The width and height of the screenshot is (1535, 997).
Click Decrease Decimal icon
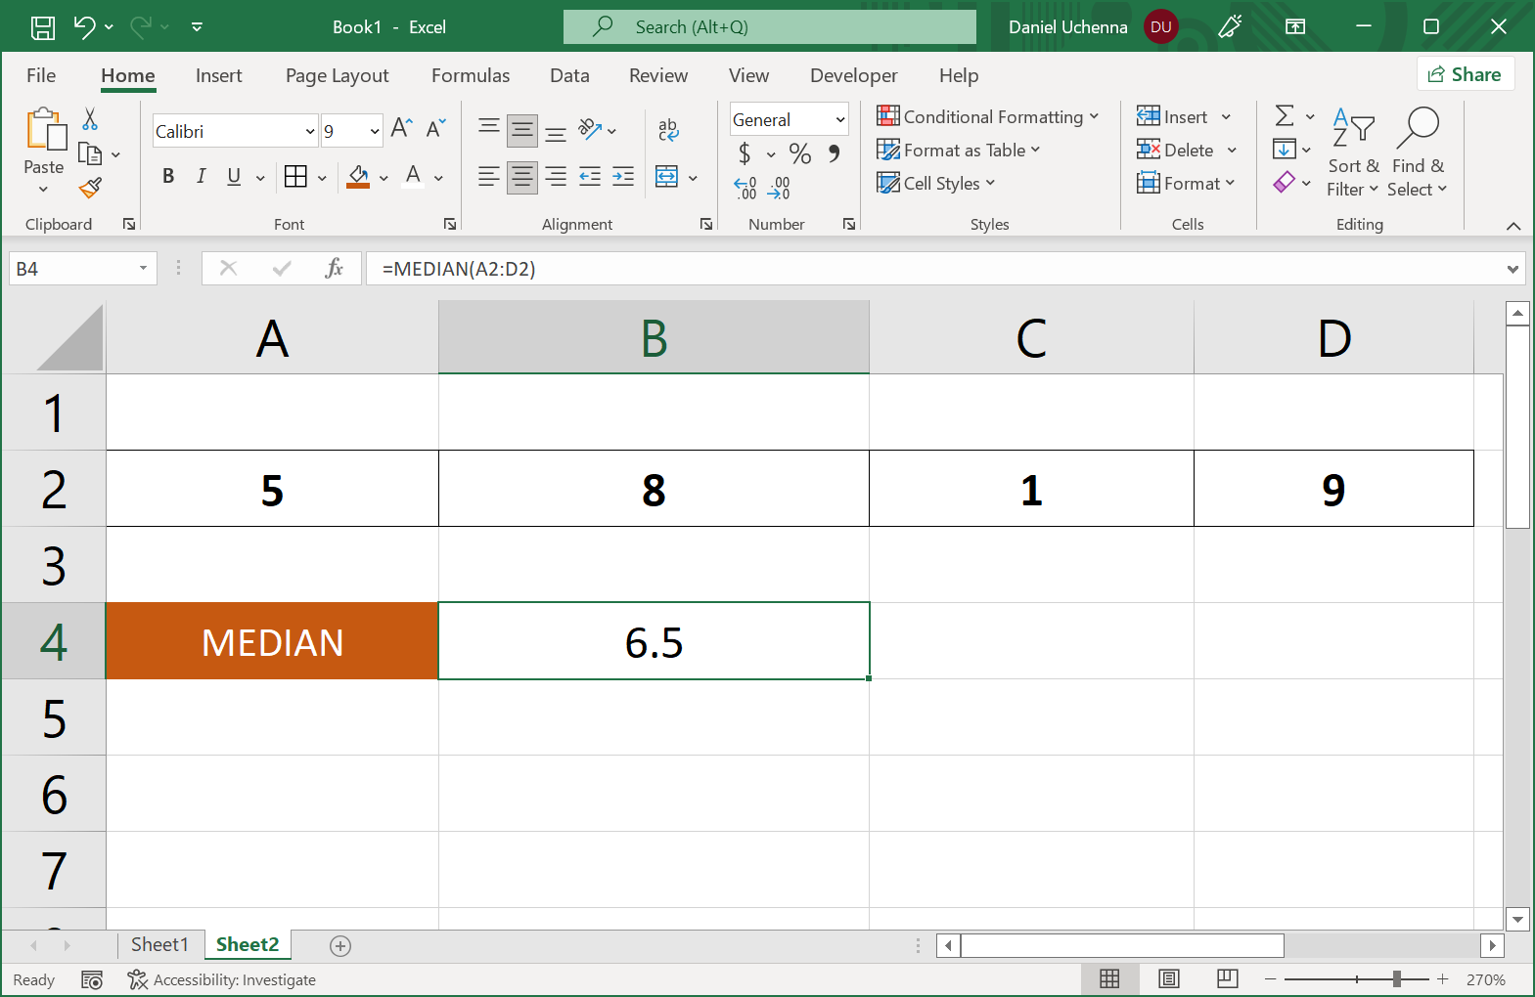coord(779,188)
